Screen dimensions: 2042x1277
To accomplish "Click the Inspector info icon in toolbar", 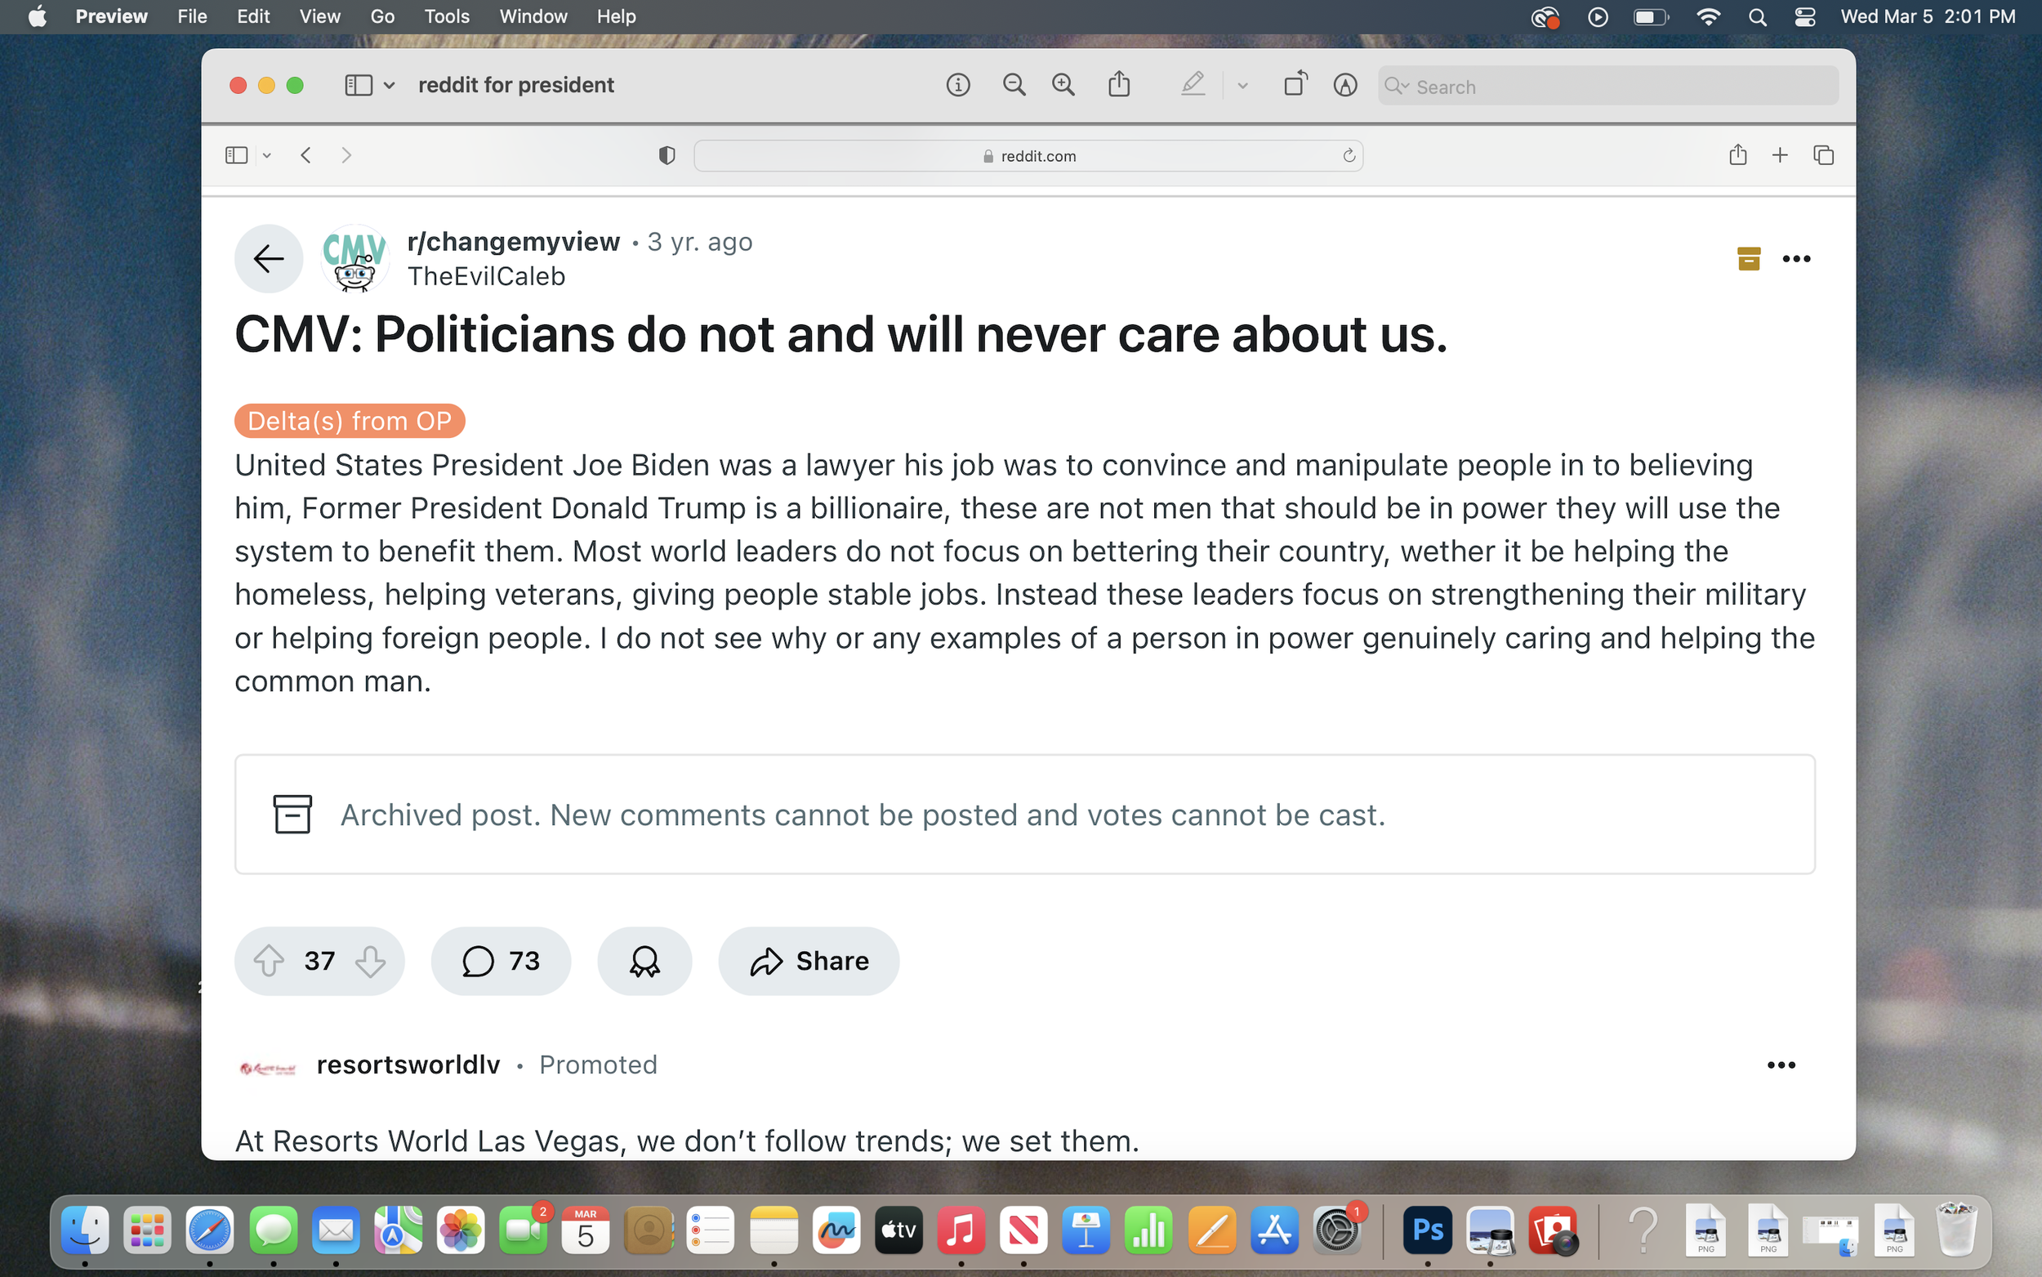I will coord(957,85).
